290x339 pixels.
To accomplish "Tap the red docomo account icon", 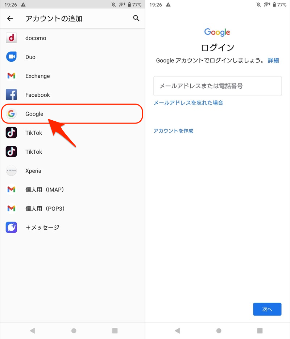I will [12, 38].
